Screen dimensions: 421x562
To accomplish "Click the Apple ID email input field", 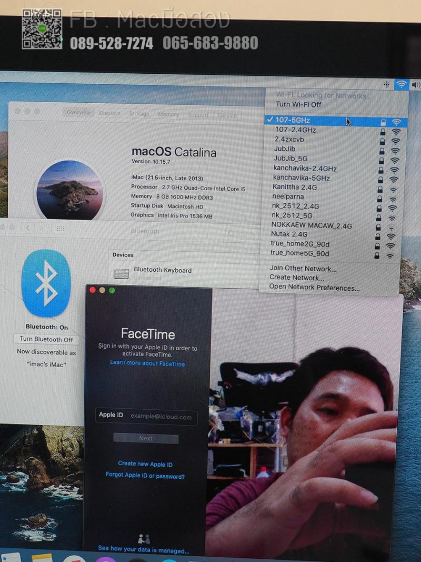I will click(161, 417).
